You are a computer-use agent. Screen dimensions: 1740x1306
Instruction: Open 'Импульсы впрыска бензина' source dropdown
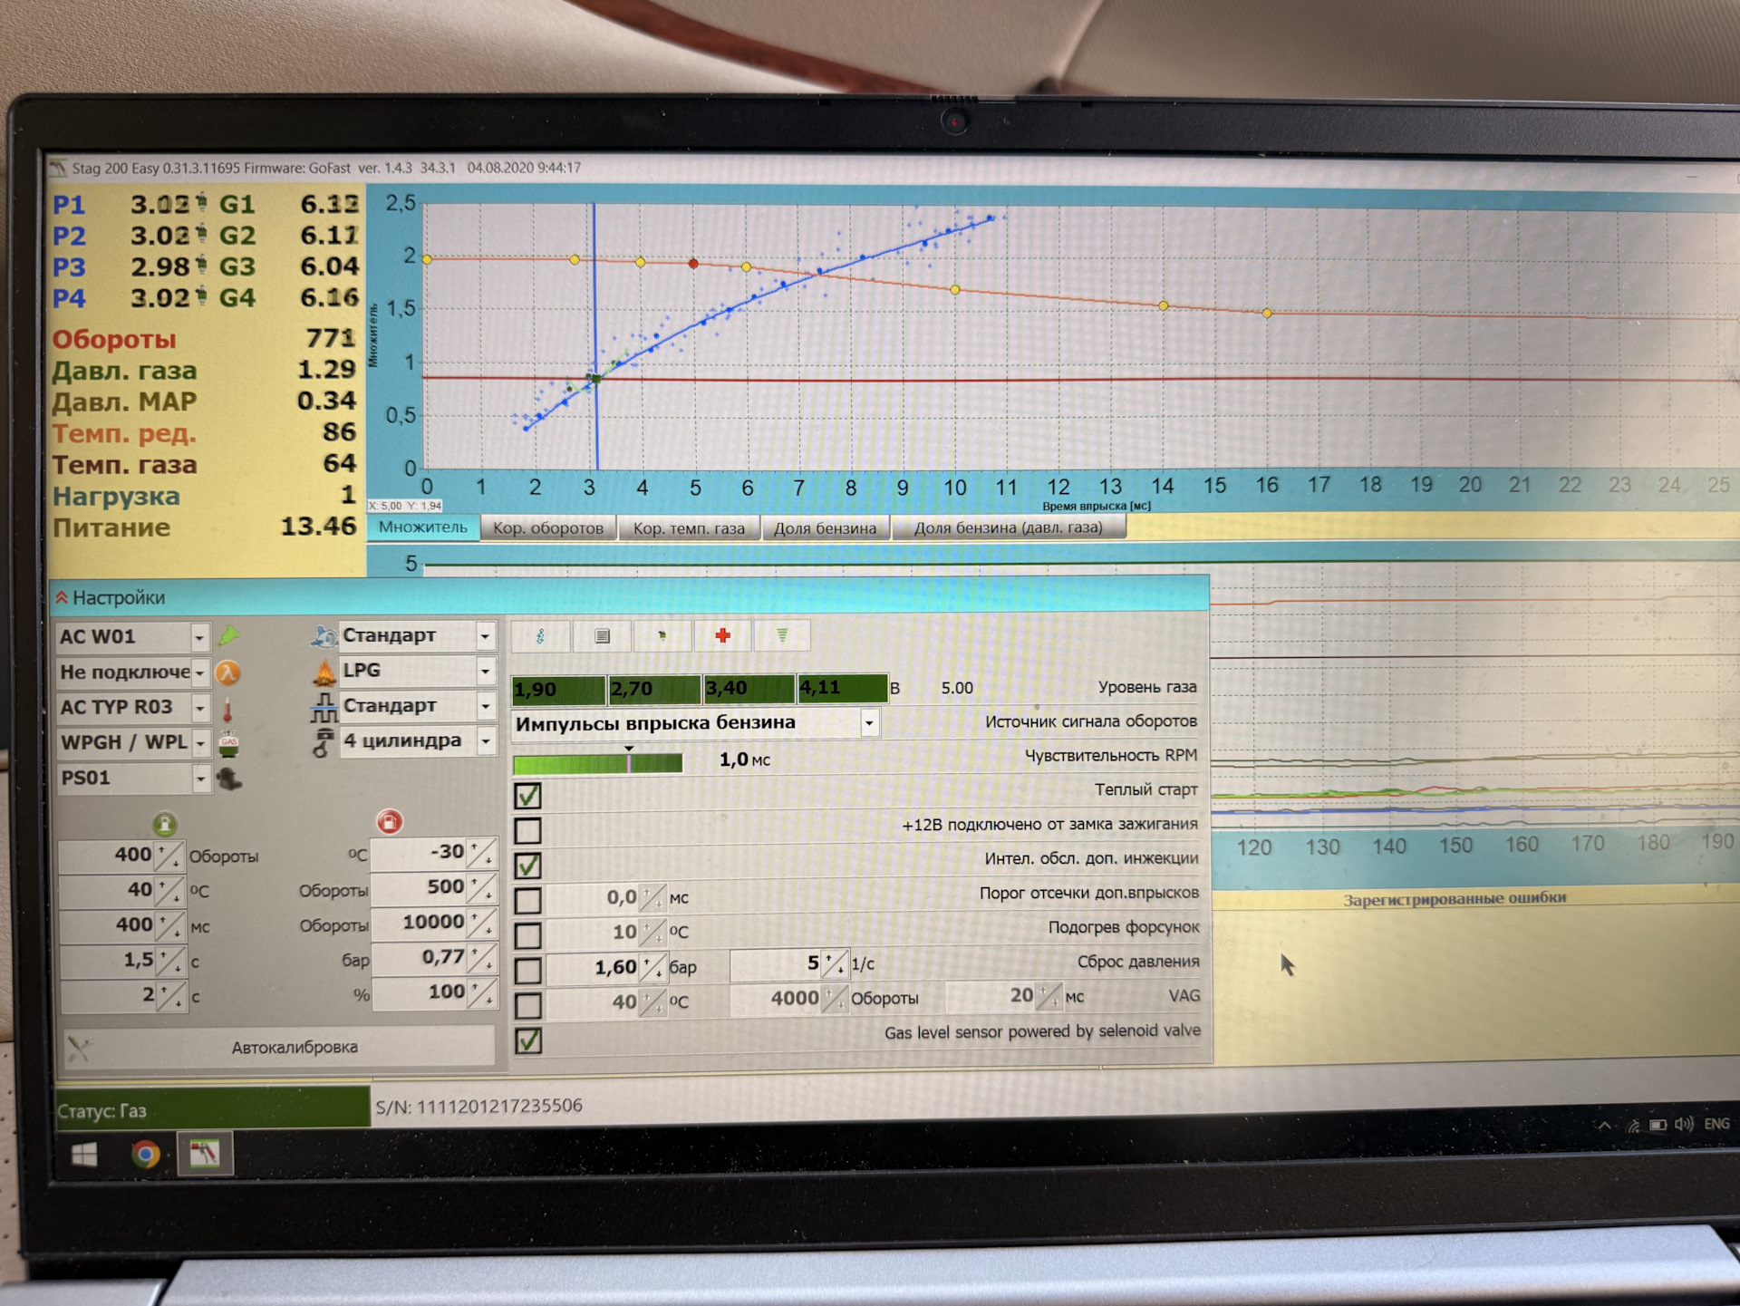tap(868, 723)
